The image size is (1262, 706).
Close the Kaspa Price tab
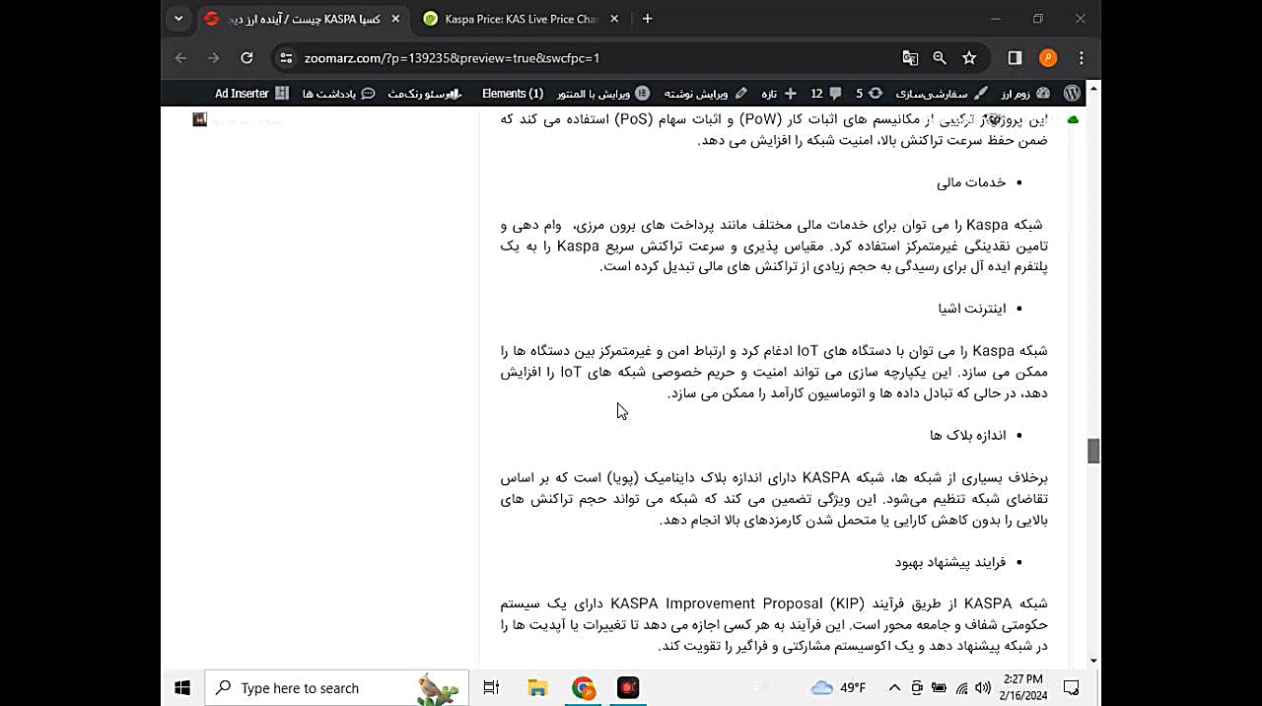pyautogui.click(x=614, y=19)
